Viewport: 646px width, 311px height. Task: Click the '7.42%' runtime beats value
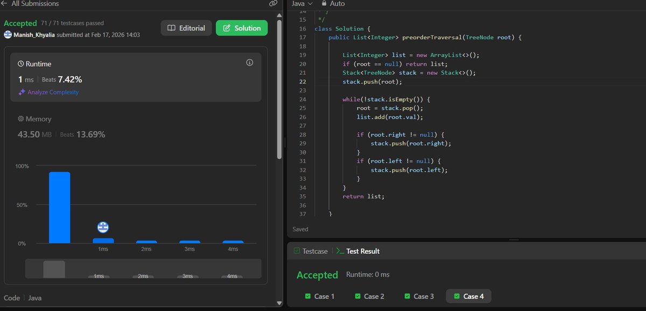[69, 80]
